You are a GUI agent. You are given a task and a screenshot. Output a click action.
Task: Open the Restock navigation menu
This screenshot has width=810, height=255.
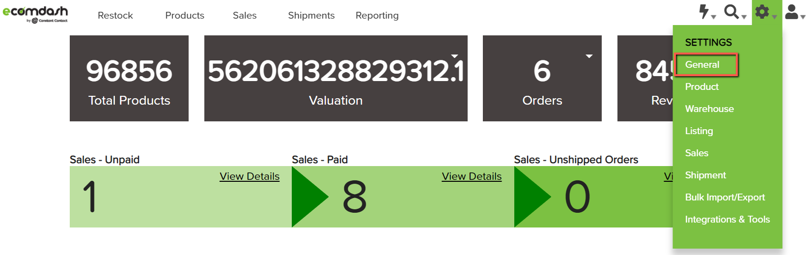[115, 15]
